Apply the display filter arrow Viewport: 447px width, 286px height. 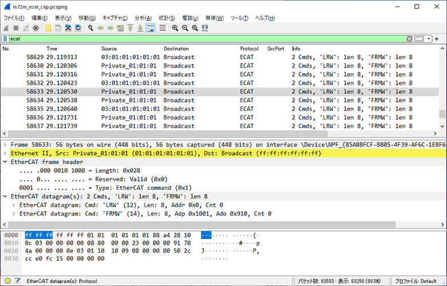[x=419, y=39]
